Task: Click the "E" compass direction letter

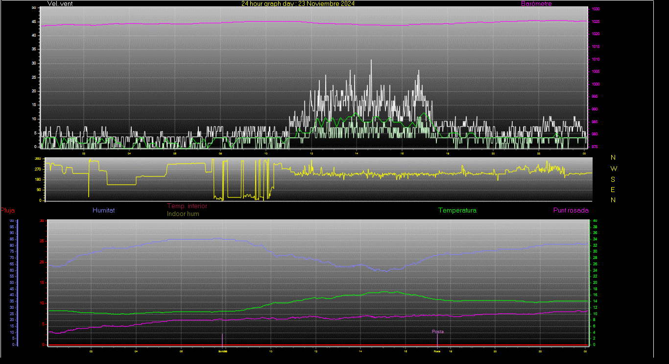Action: pos(613,190)
